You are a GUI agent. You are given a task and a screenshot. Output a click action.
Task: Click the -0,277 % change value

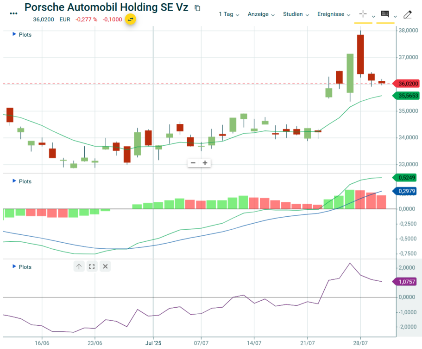click(86, 19)
